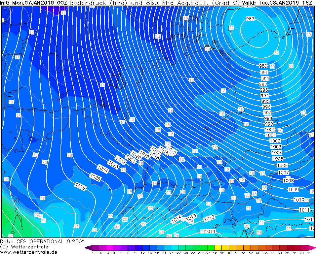Select the 1020 isobar label

coord(136,156)
